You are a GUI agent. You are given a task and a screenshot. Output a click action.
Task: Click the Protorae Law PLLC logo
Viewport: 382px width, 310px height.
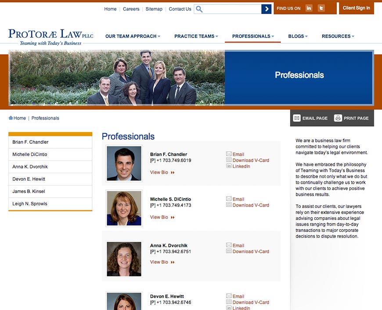50,37
